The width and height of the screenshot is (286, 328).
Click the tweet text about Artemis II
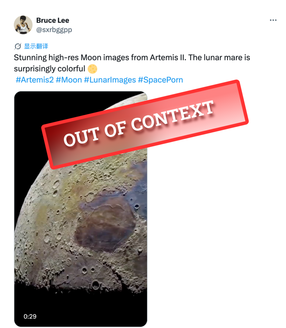point(132,63)
